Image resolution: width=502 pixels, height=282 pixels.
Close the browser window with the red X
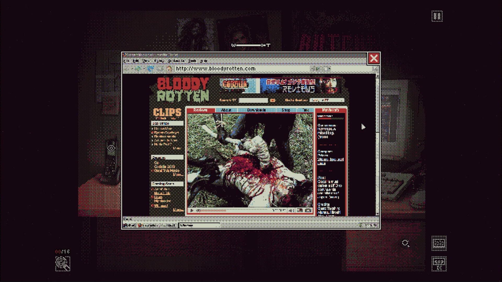[374, 58]
